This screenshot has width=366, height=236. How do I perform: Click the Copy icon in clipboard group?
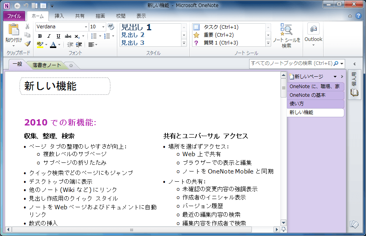(x=28, y=35)
